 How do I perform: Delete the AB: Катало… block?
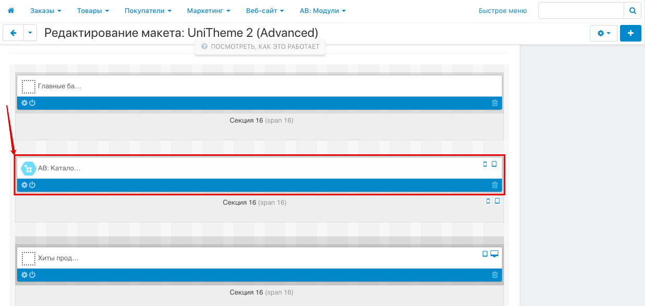[x=495, y=185]
